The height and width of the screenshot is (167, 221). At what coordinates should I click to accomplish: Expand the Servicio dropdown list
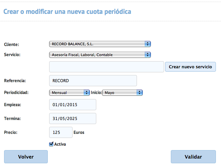(x=100, y=55)
